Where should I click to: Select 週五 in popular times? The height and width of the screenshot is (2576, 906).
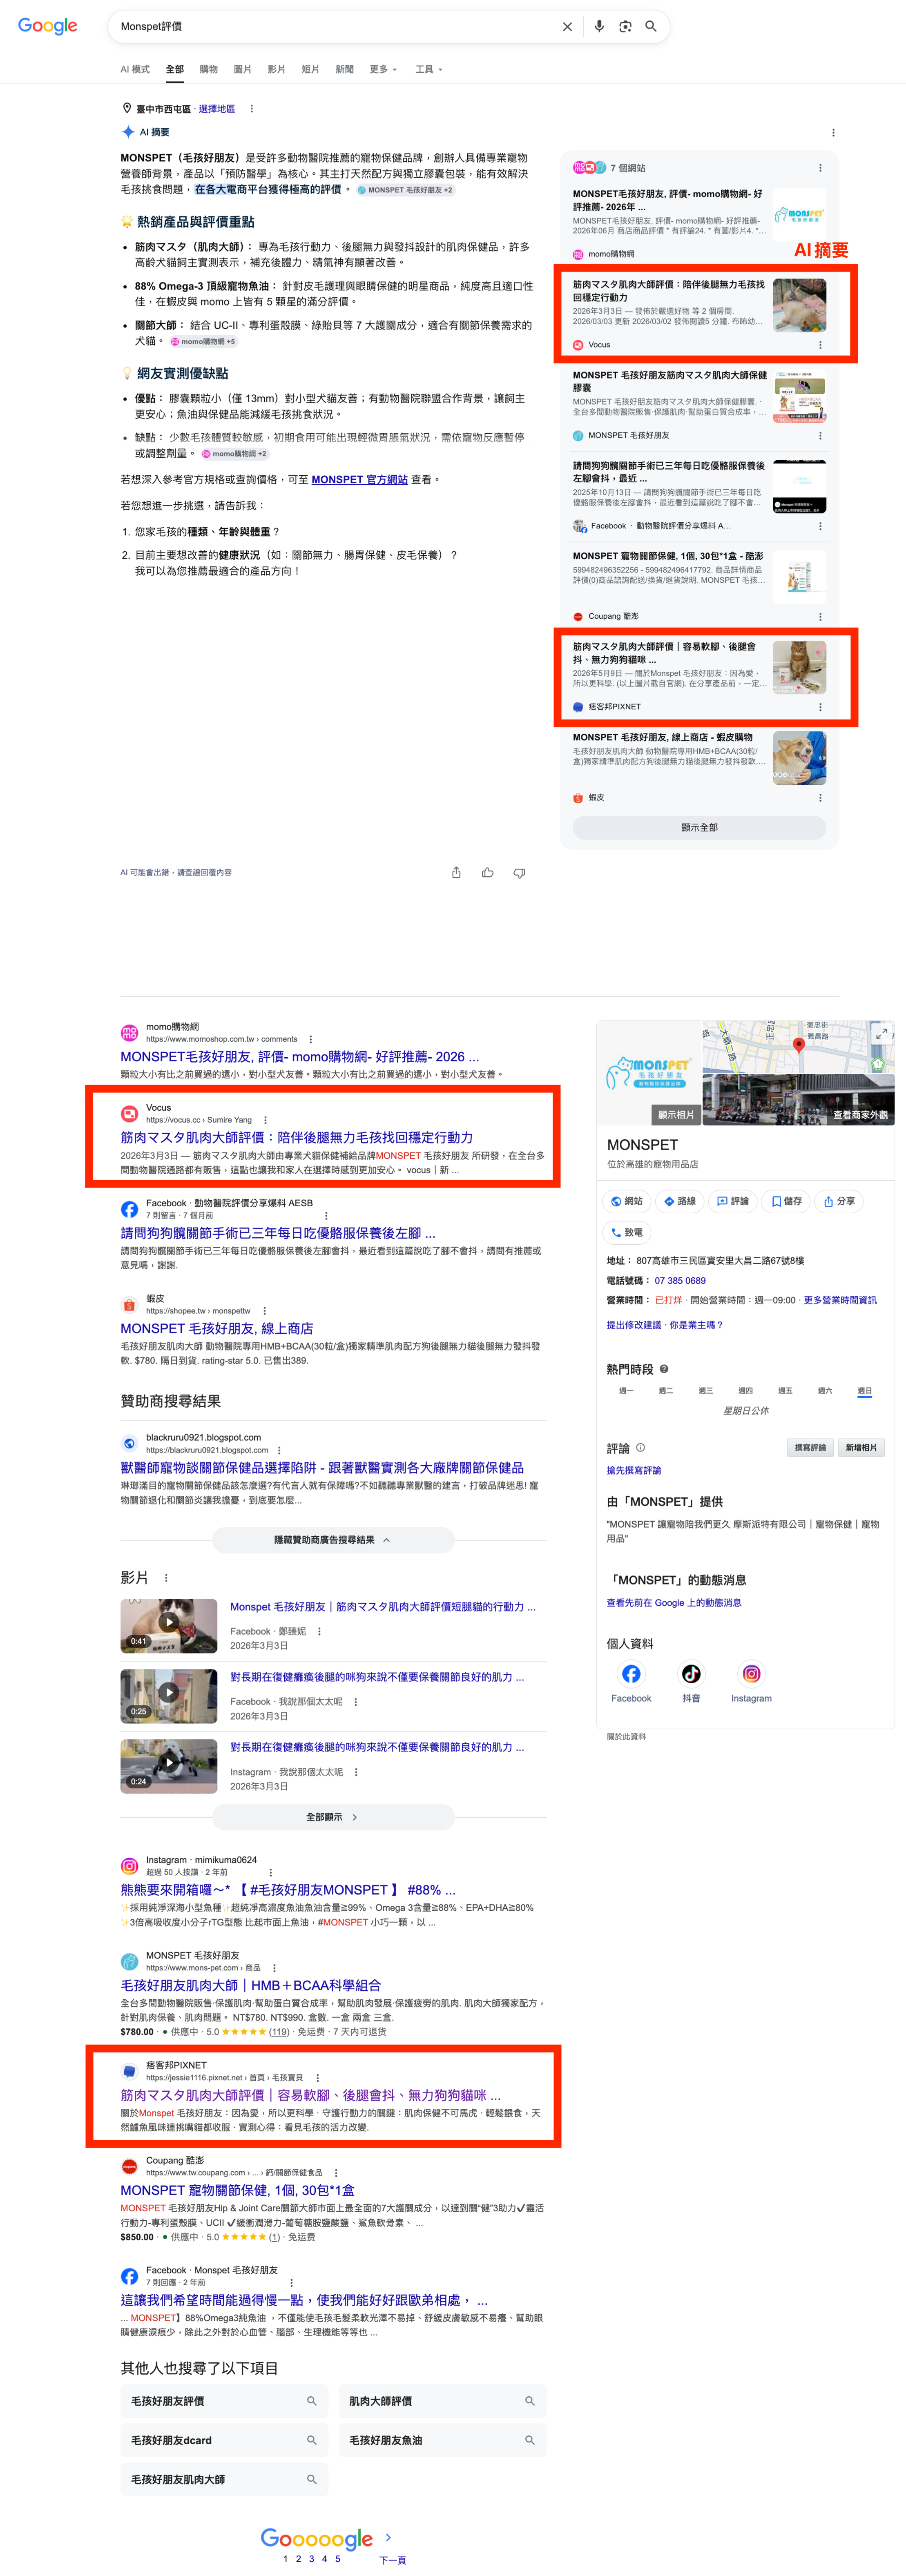tap(785, 1391)
